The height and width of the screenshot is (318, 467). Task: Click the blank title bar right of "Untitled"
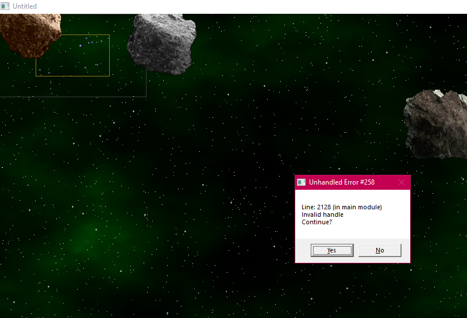[x=230, y=6]
